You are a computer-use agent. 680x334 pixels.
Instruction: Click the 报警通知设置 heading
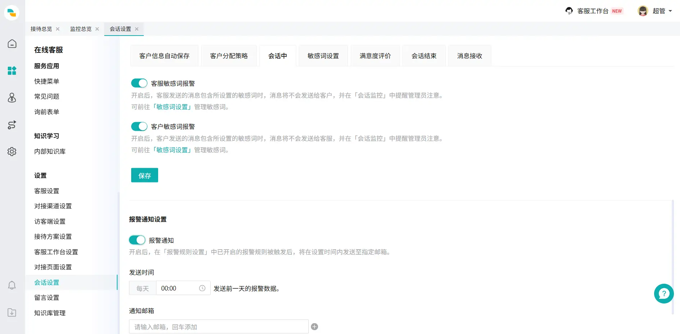pyautogui.click(x=148, y=219)
